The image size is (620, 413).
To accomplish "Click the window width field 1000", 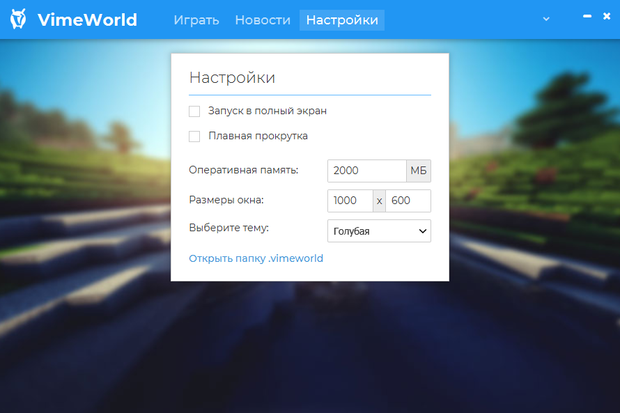I will coord(350,201).
